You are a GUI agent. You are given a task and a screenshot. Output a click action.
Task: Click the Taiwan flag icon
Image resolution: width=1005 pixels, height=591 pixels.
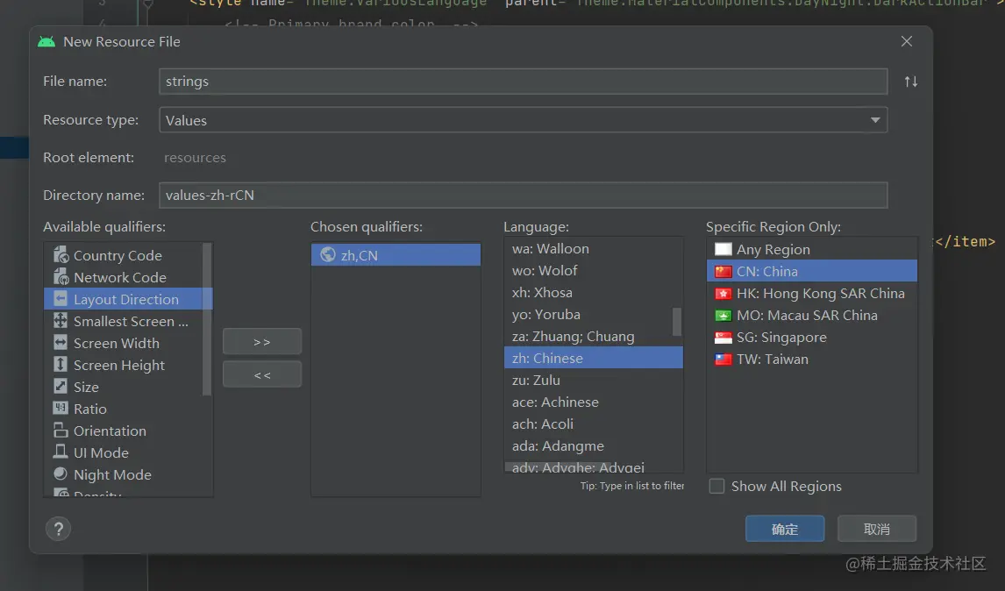pos(723,359)
